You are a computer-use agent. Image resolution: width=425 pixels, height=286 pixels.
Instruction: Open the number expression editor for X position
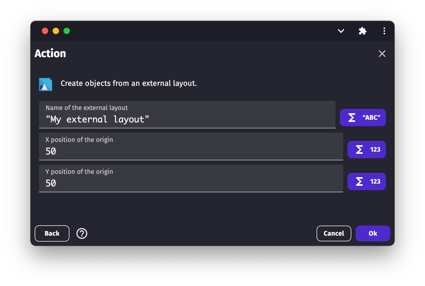pyautogui.click(x=366, y=149)
